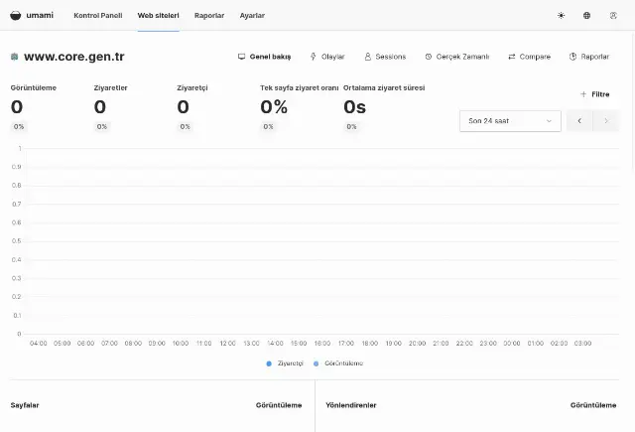The height and width of the screenshot is (432, 635).
Task: Click the 00:00 chart axis label
Action: 512,344
